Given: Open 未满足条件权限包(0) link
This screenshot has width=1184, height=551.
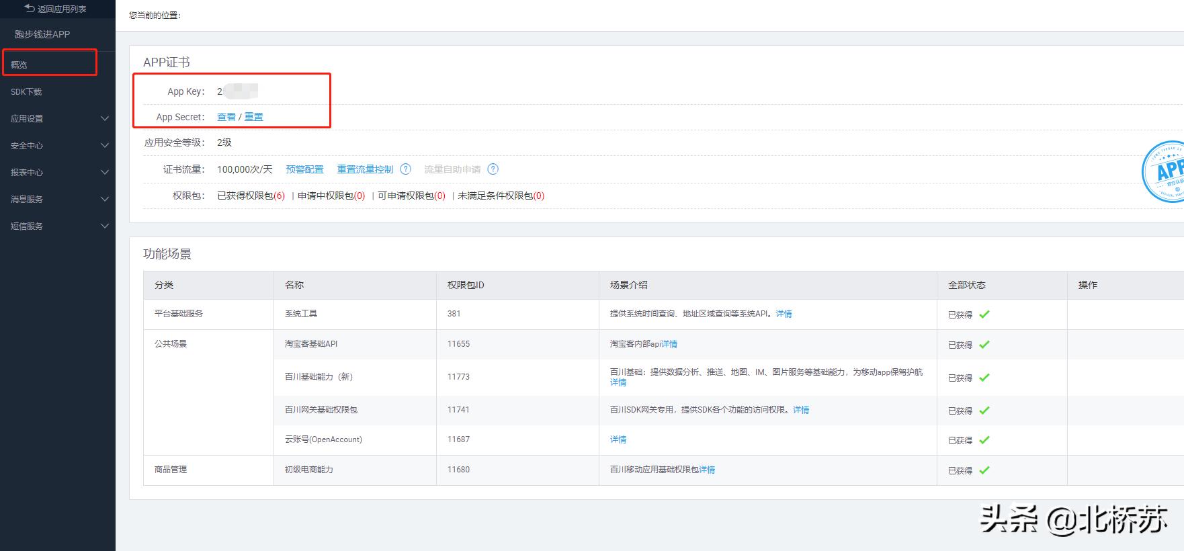Looking at the screenshot, I should [x=501, y=196].
